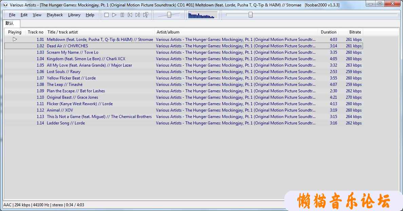
Task: Skip to next track button
Action: pos(138,15)
